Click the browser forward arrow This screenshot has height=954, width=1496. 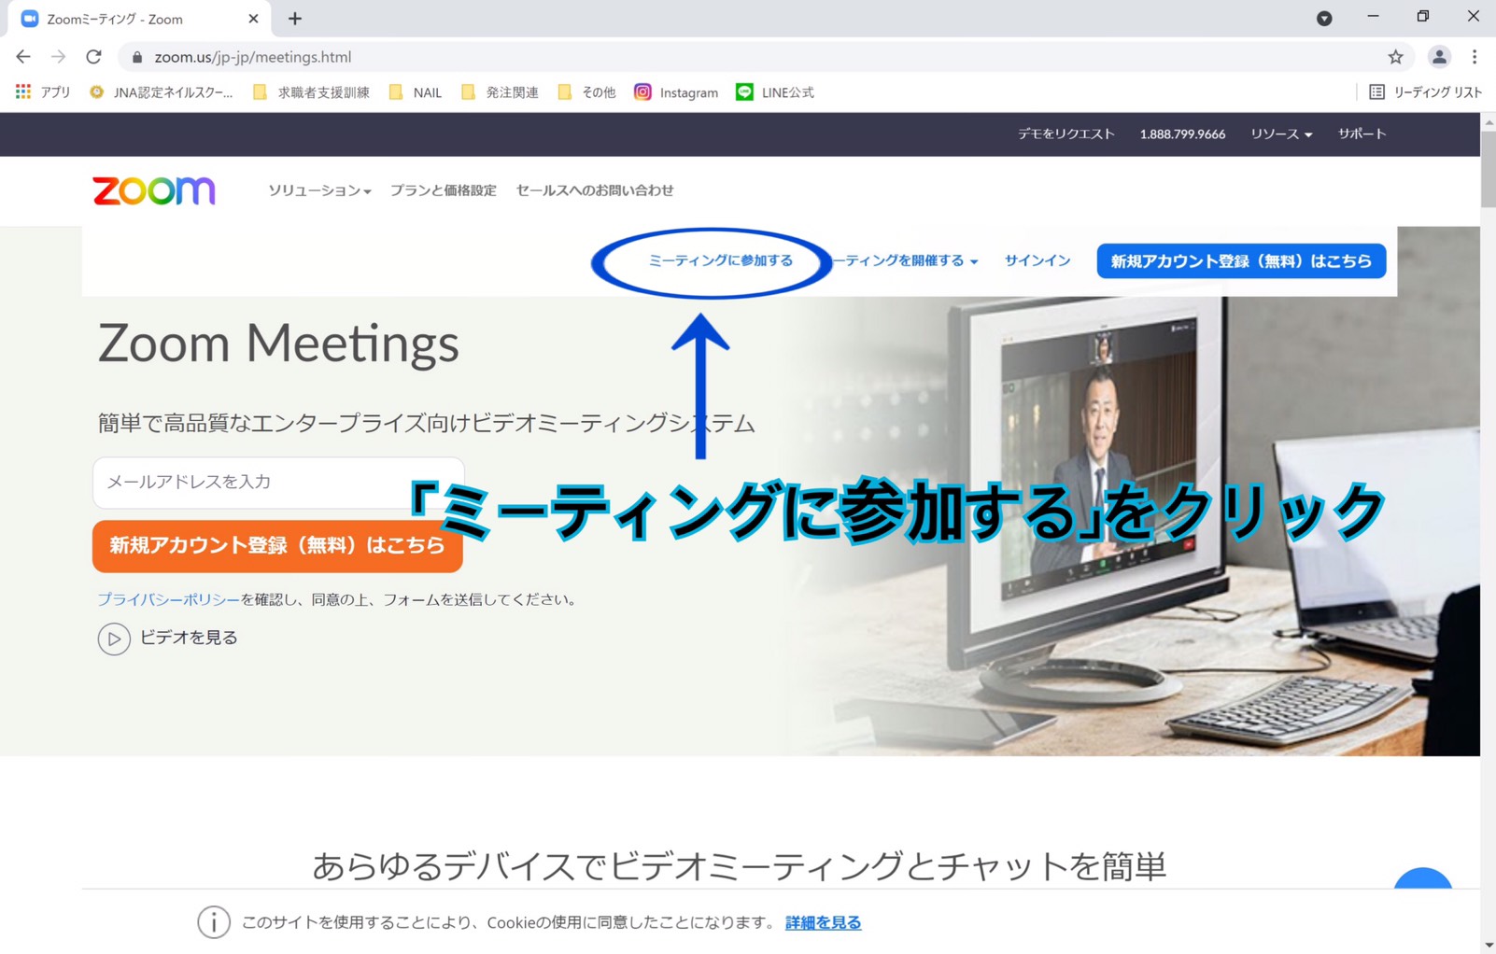pos(58,57)
